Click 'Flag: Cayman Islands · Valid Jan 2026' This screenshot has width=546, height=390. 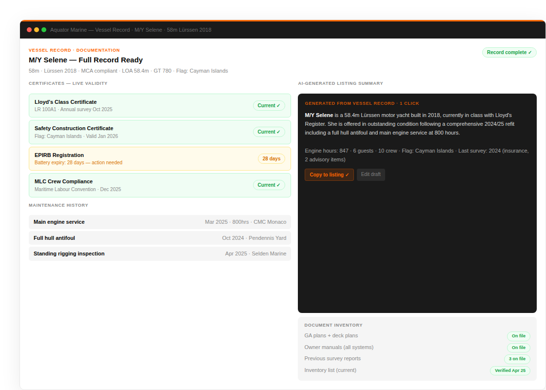coord(76,136)
